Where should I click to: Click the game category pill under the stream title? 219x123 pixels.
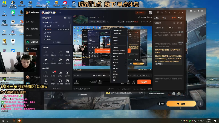pos(97,22)
